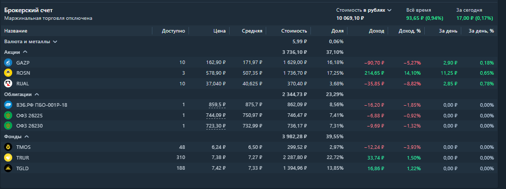Sort by the Стоимость column header
Image resolution: width=506 pixels, height=189 pixels.
[294, 31]
